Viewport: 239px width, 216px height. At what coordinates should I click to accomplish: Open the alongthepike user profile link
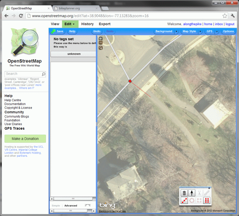(192, 24)
